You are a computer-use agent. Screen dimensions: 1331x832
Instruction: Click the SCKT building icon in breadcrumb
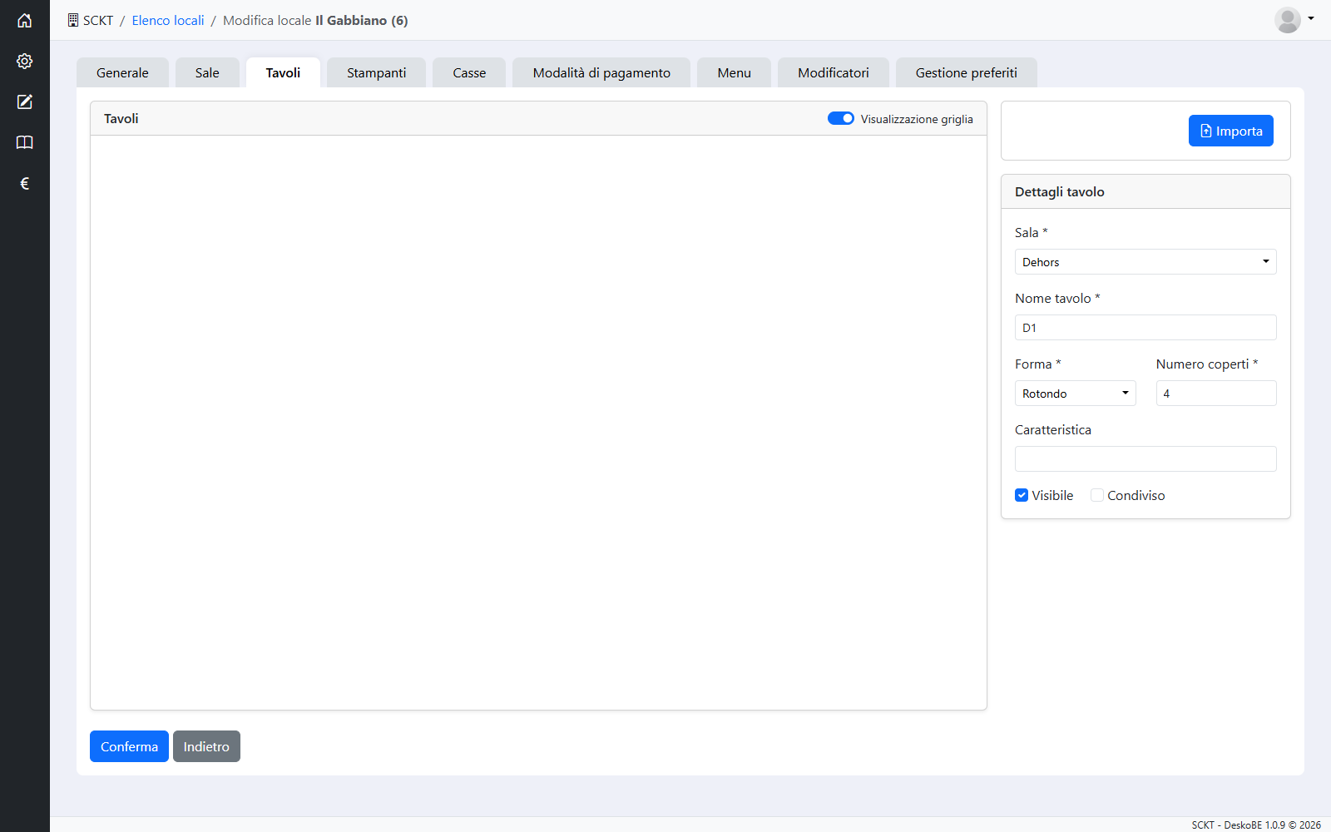[73, 20]
